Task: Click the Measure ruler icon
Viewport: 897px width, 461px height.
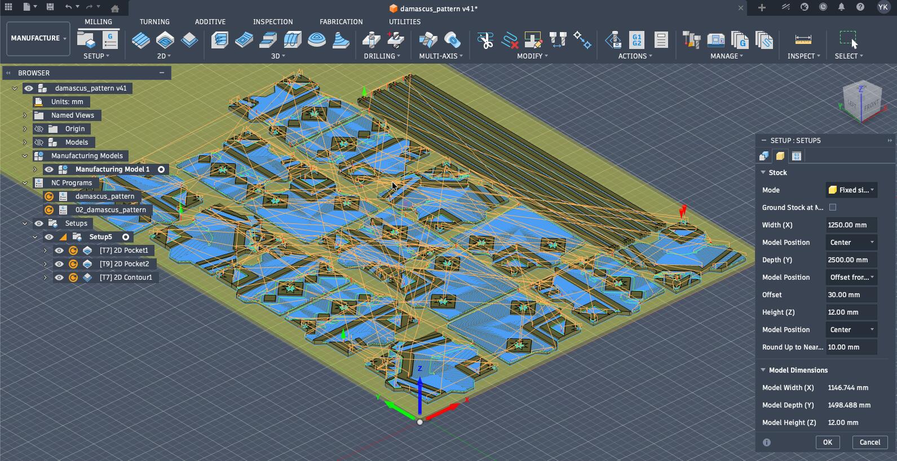Action: tap(803, 40)
